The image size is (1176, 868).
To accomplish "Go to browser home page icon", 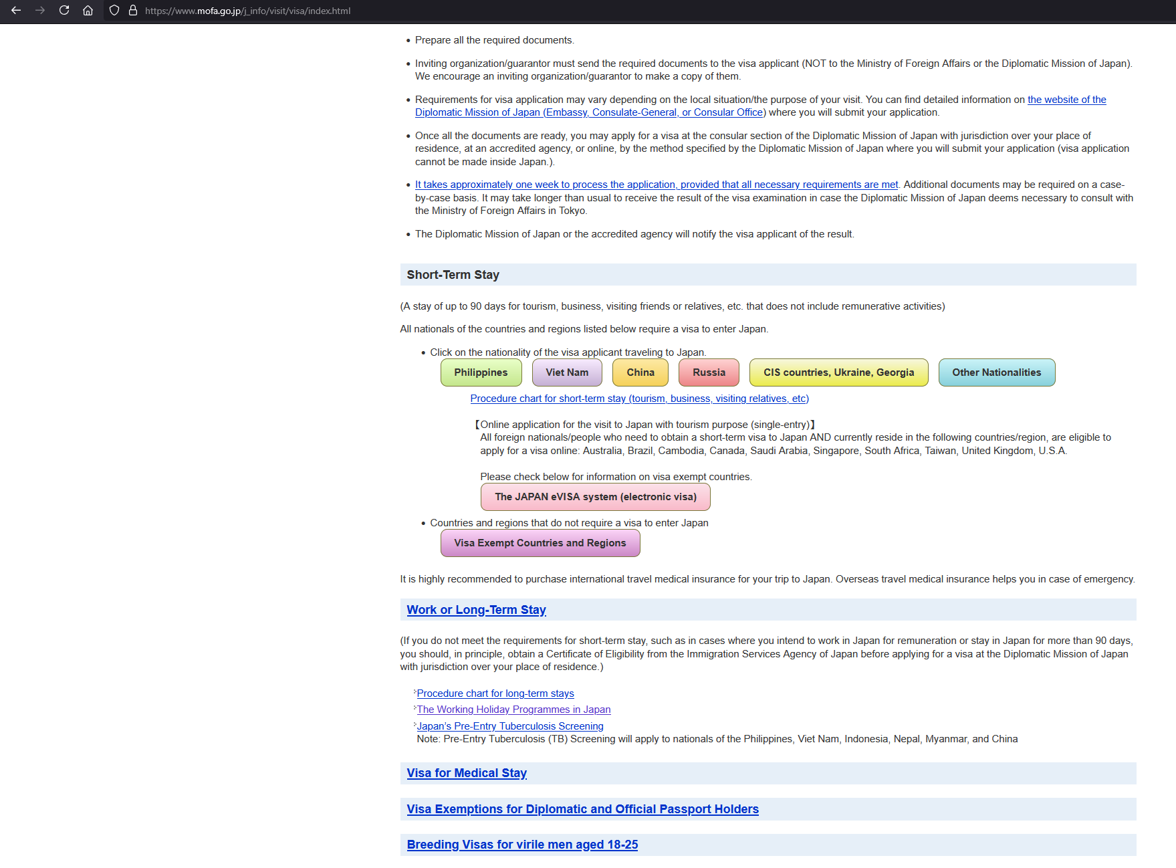I will click(x=88, y=11).
